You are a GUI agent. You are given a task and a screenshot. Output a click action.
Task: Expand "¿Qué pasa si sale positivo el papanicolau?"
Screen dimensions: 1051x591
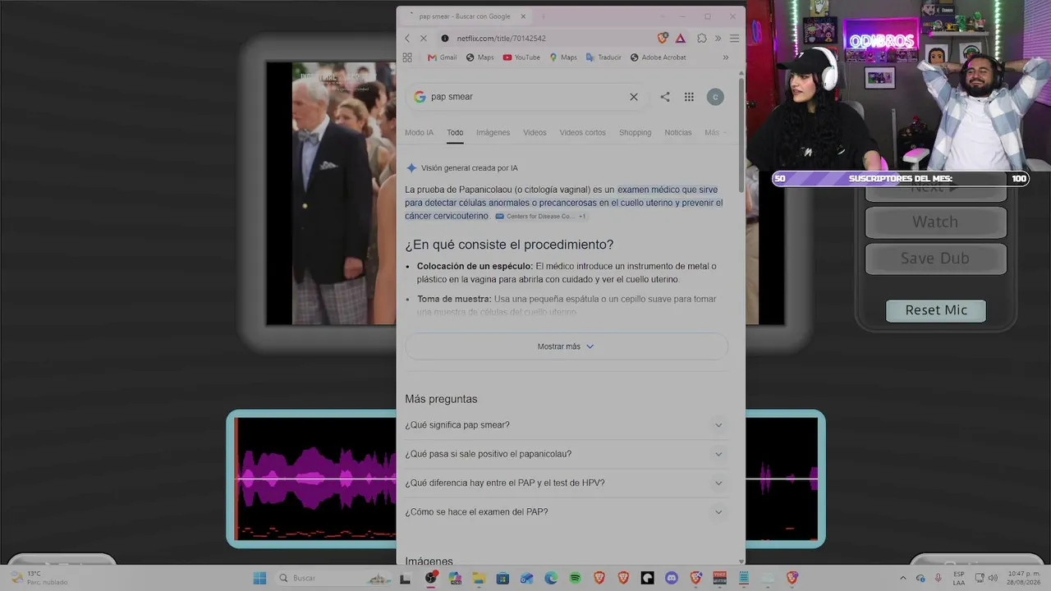tap(567, 454)
